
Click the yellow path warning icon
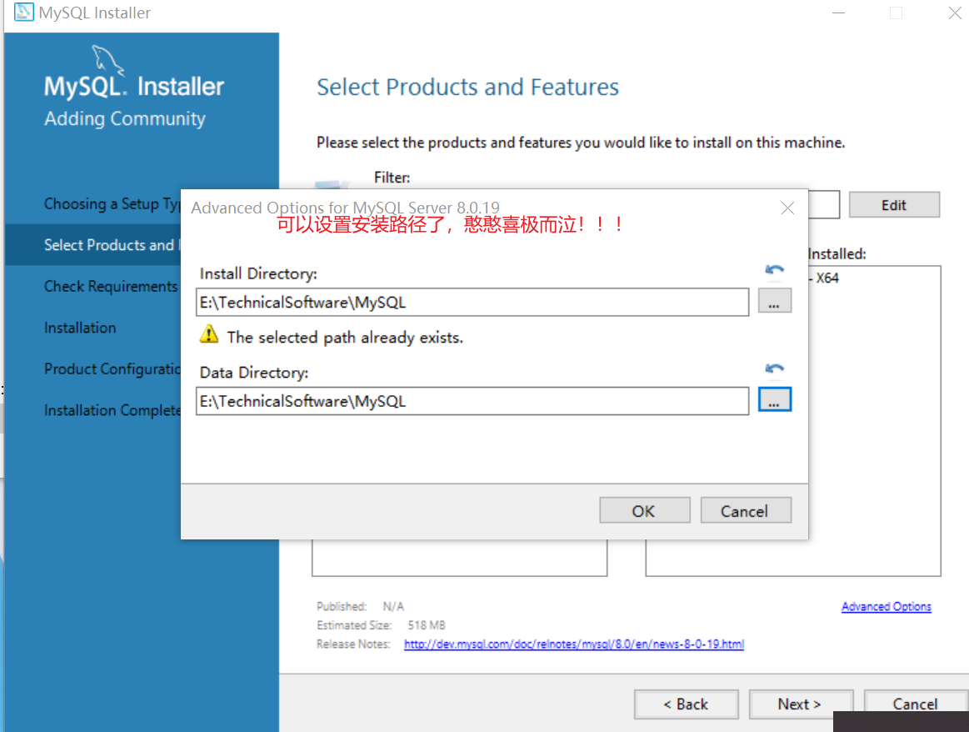209,333
